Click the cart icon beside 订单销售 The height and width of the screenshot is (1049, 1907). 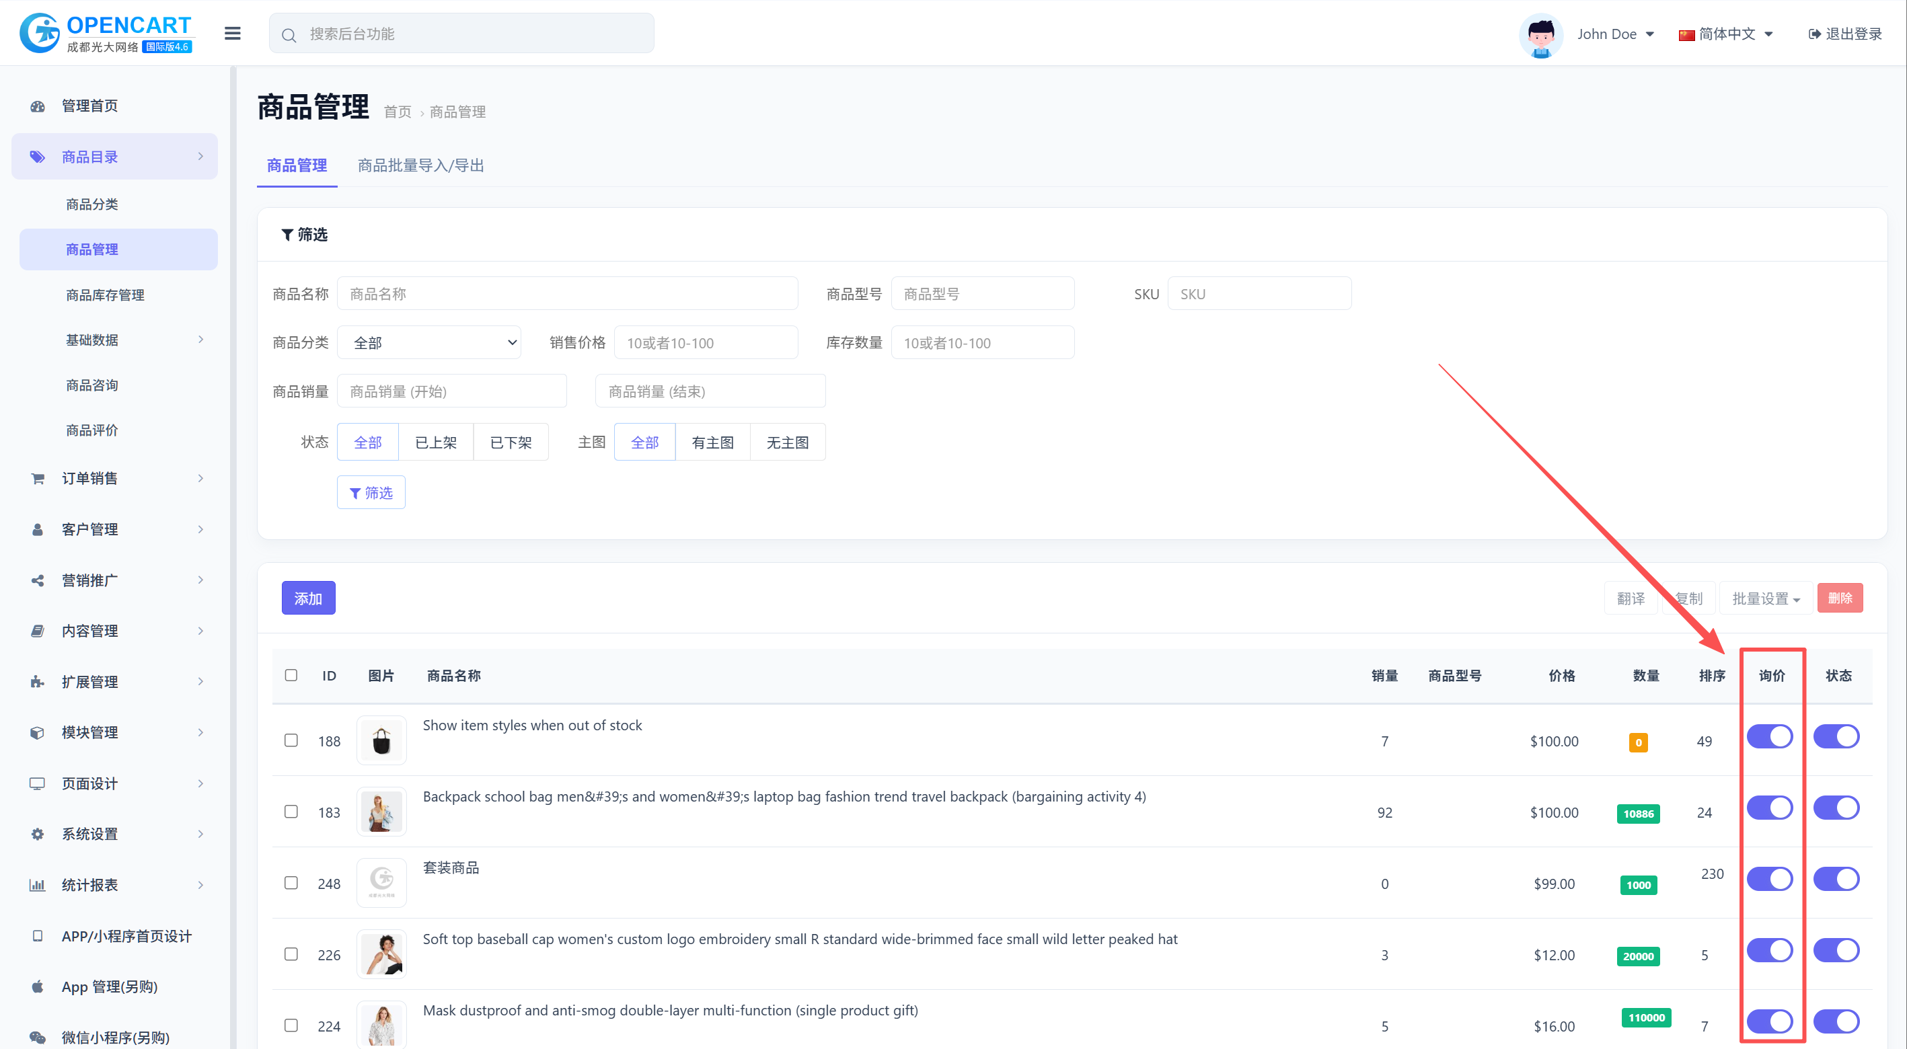click(37, 478)
